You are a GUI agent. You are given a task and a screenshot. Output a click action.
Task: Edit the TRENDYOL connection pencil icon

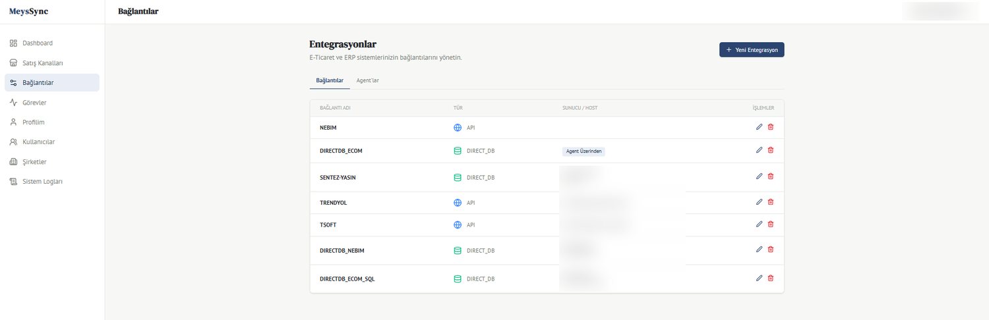tap(759, 202)
